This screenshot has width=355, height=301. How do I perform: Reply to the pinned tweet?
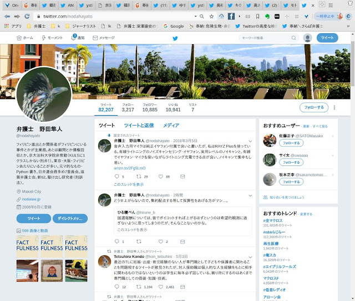117,177
